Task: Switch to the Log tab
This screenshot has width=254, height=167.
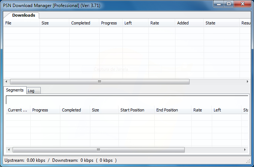Action: (33, 91)
